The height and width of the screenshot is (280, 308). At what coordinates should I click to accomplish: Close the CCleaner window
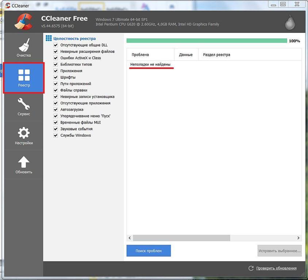click(x=297, y=4)
